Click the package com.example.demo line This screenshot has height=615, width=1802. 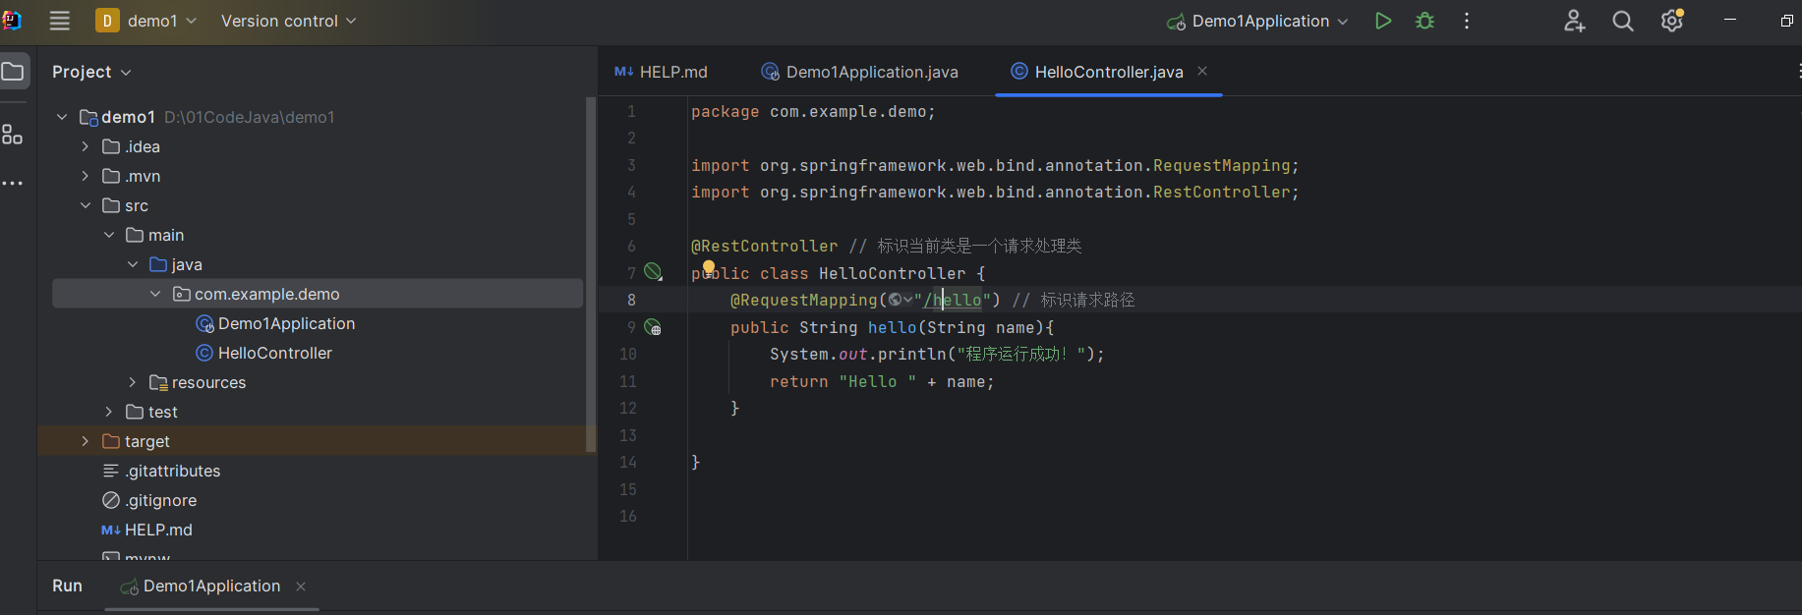pos(813,112)
